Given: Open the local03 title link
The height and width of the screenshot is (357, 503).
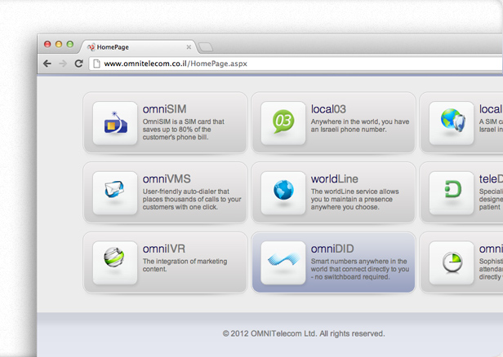Looking at the screenshot, I should pos(328,109).
